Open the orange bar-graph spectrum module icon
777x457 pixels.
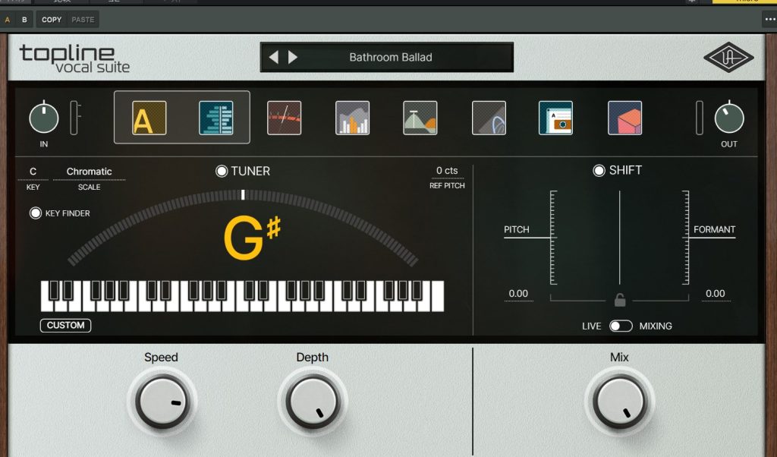pyautogui.click(x=352, y=118)
